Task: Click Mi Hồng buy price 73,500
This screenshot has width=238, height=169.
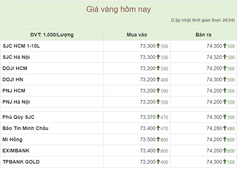Action: (x=148, y=139)
